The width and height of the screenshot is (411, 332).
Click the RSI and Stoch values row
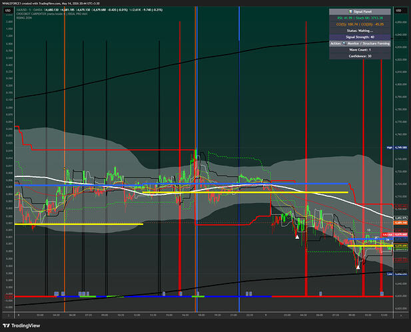point(360,18)
